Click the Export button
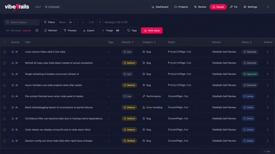Screen dimensions: 275x154 [x=89, y=30]
